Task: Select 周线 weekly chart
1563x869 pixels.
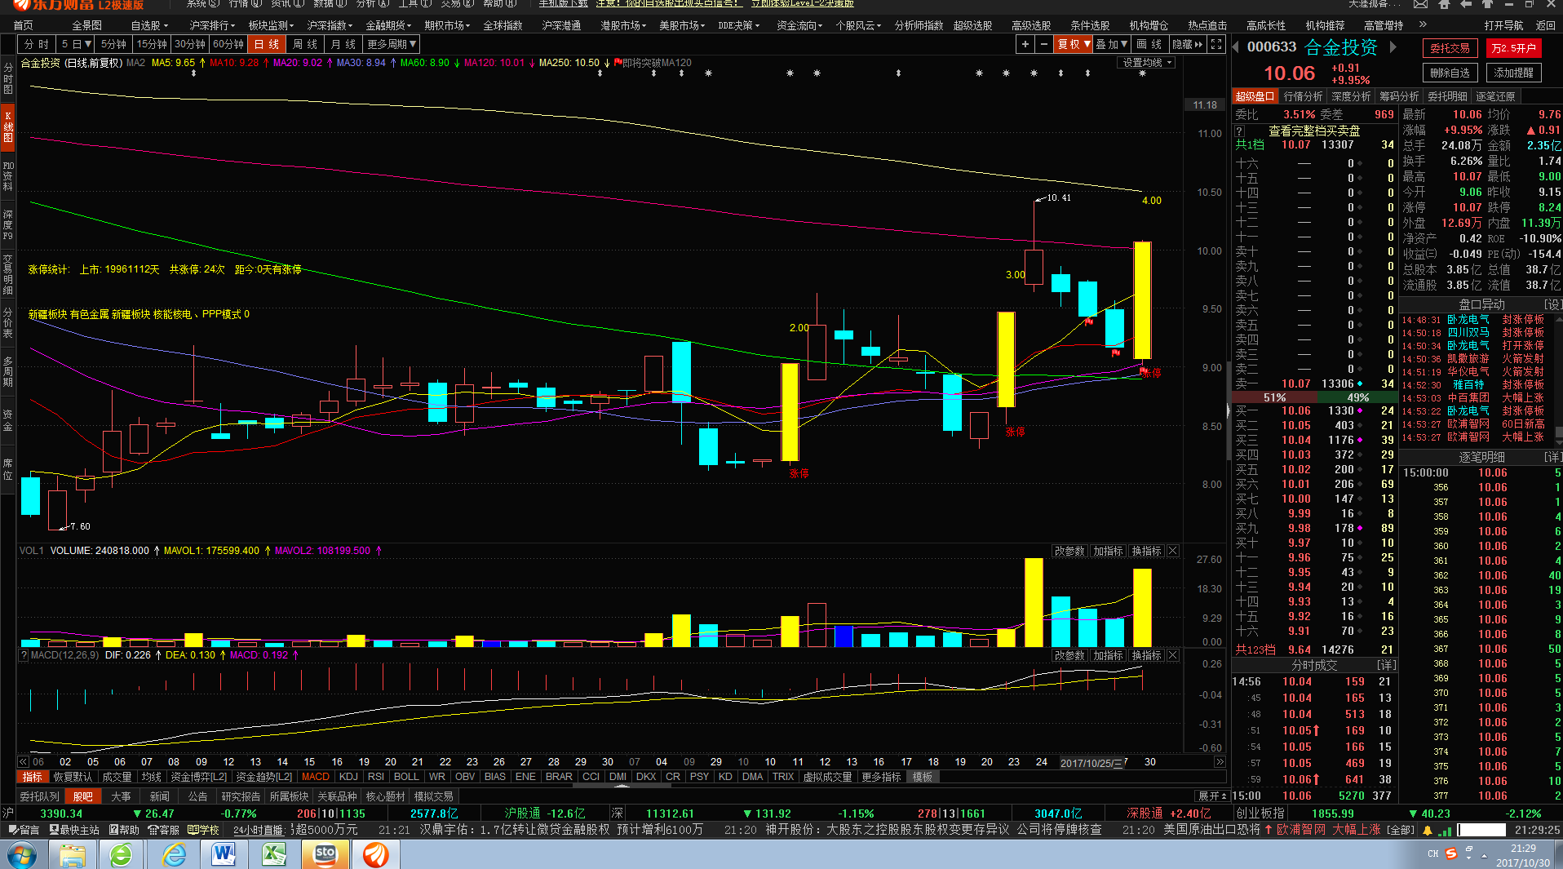Action: coord(305,44)
